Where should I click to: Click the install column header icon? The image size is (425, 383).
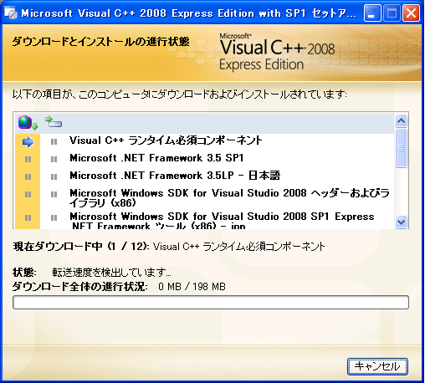pyautogui.click(x=54, y=122)
